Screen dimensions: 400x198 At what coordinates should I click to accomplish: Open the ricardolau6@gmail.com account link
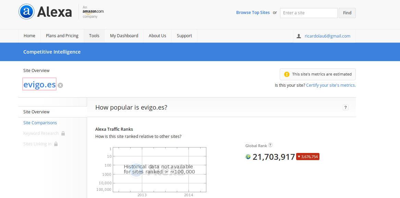pos(327,36)
